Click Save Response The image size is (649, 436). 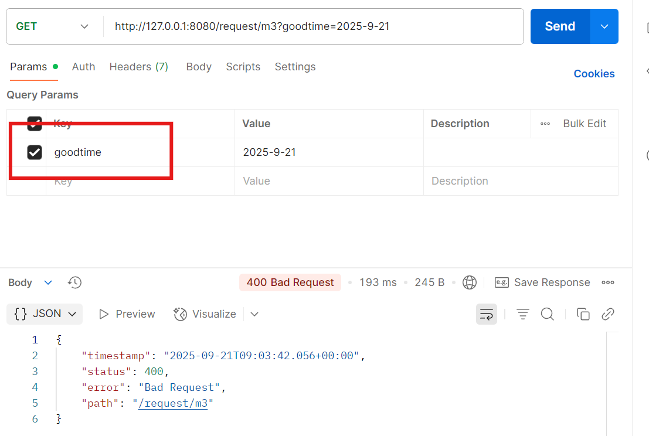point(542,282)
